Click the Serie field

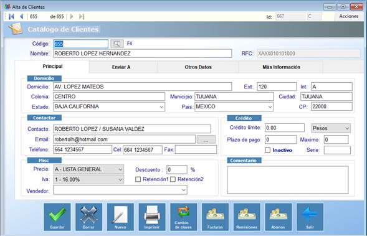tap(337, 150)
